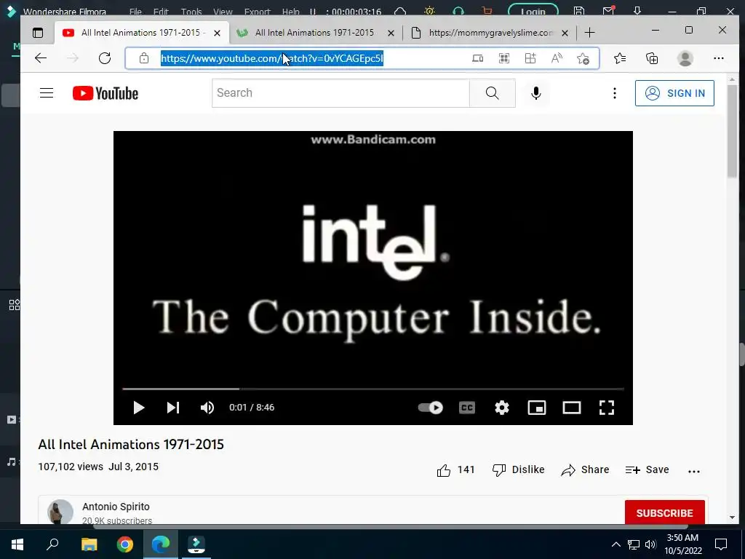Play the Intel animations video
The image size is (745, 559).
(x=138, y=408)
